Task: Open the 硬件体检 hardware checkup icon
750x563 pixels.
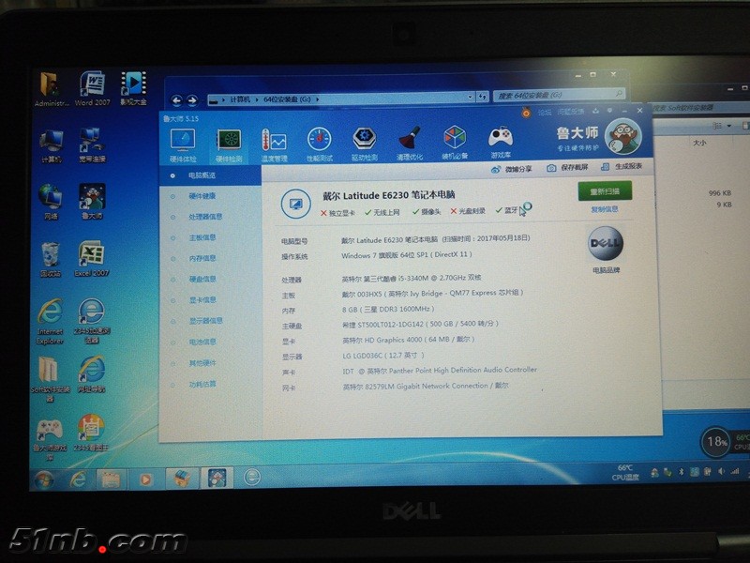Action: (182, 143)
